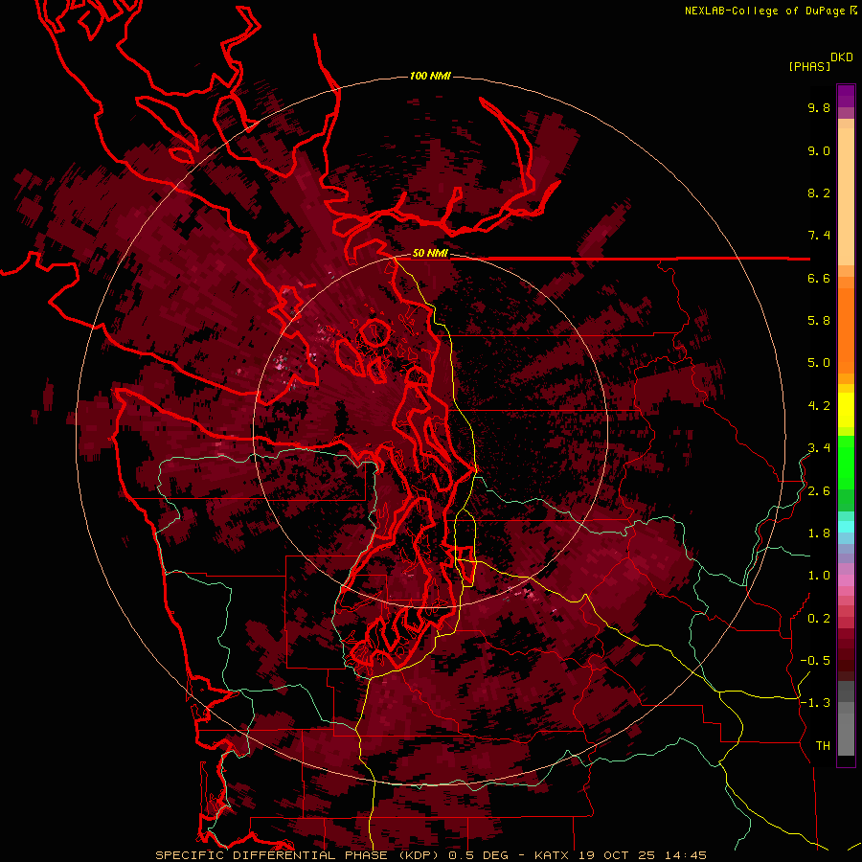Click the 1.8 scale value

coord(819,533)
